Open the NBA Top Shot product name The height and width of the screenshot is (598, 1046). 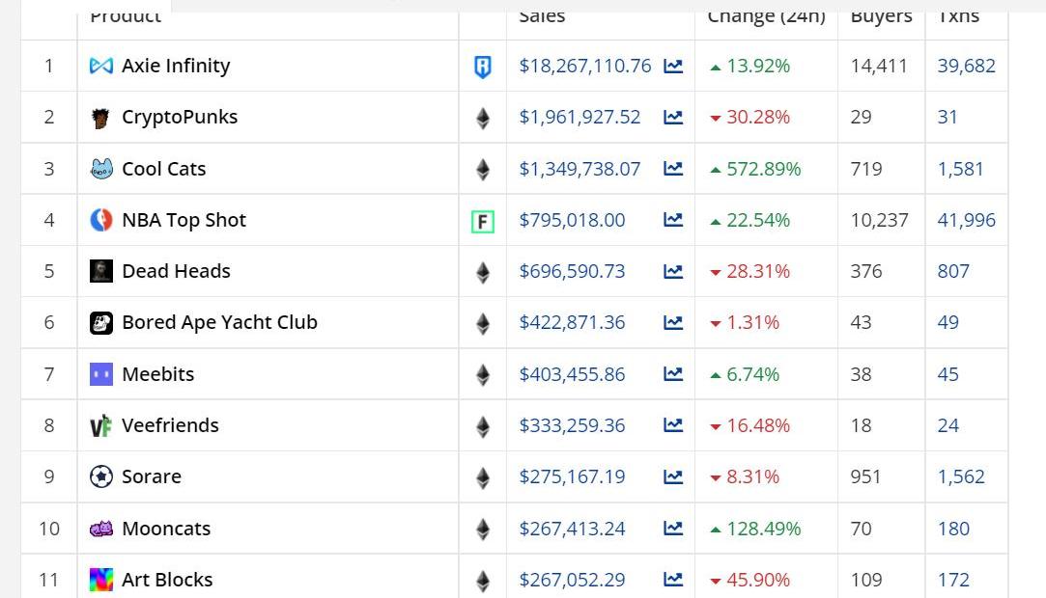tap(184, 221)
